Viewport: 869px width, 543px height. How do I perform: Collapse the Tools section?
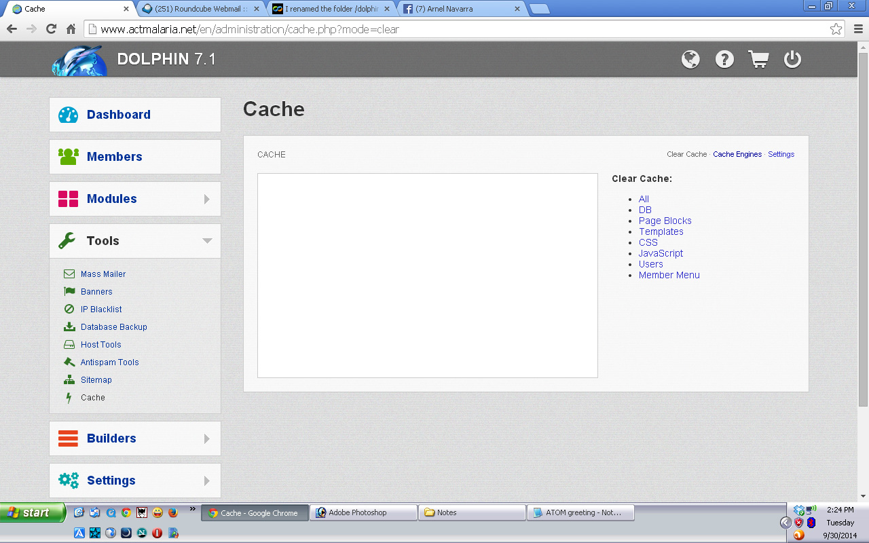tap(210, 240)
